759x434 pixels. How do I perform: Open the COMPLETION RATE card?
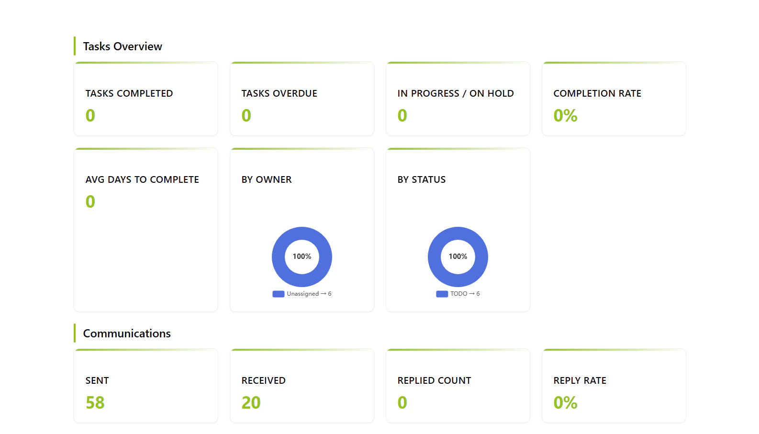pos(614,99)
